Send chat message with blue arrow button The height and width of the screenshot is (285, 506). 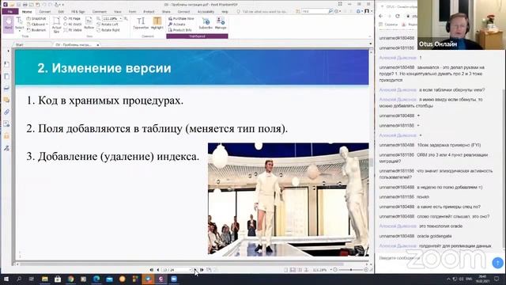[x=497, y=263]
